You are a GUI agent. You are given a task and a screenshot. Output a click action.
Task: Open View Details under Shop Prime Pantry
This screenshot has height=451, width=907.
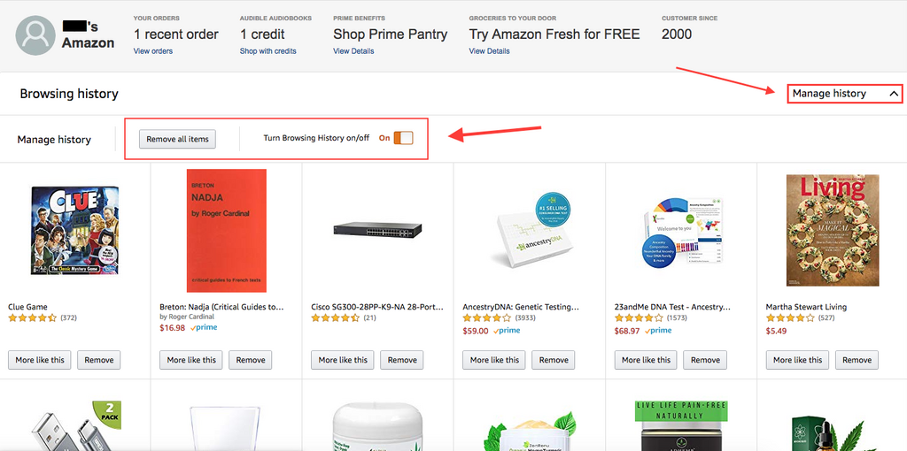(x=353, y=51)
